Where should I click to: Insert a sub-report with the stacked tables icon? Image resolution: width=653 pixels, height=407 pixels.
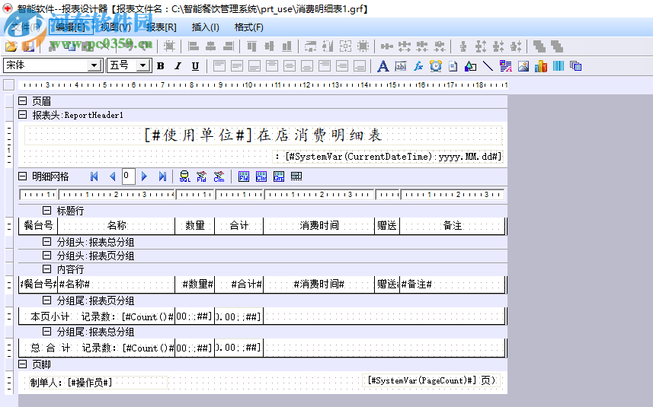tap(575, 66)
